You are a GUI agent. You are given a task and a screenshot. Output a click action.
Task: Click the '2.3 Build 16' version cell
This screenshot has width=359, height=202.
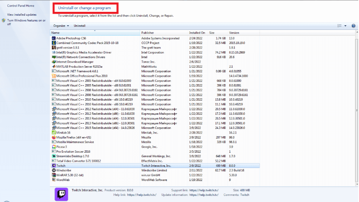pos(237,170)
